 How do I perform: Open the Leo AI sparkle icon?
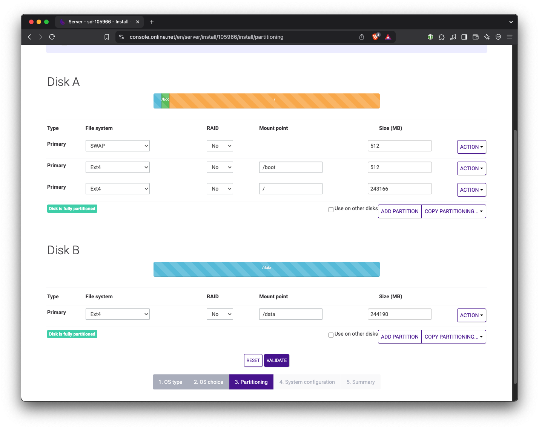click(487, 37)
